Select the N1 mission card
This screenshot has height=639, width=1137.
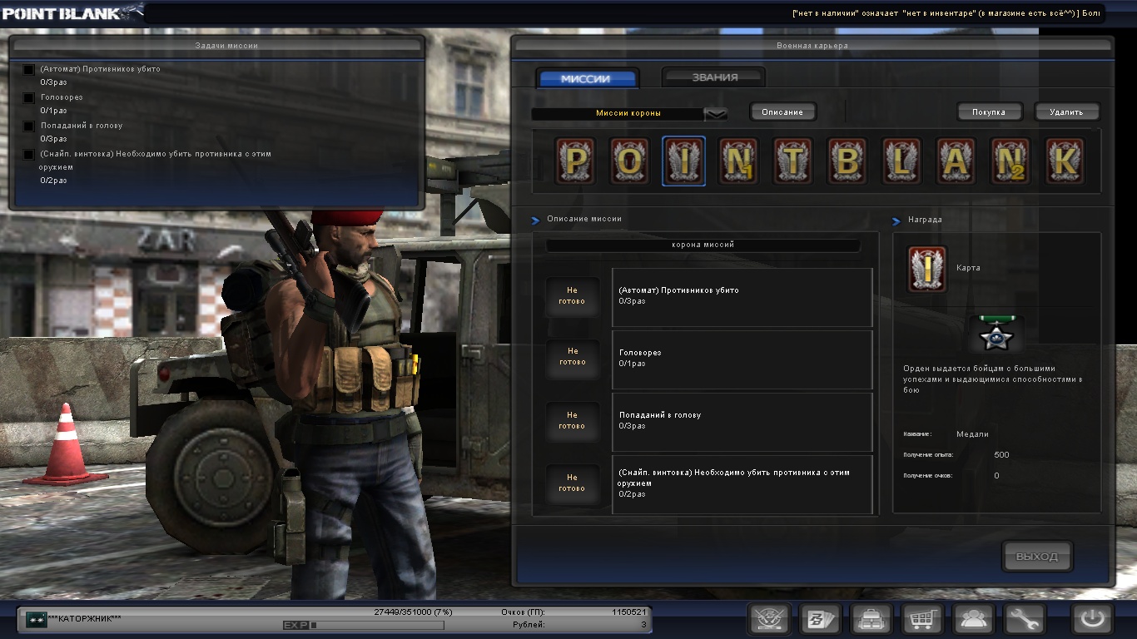pyautogui.click(x=738, y=161)
